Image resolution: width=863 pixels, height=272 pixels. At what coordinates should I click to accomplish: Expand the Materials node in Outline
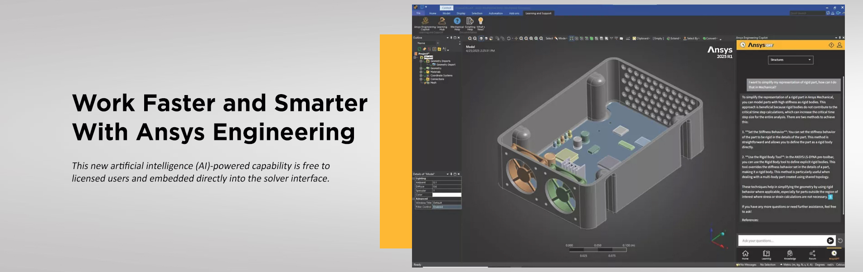(421, 72)
